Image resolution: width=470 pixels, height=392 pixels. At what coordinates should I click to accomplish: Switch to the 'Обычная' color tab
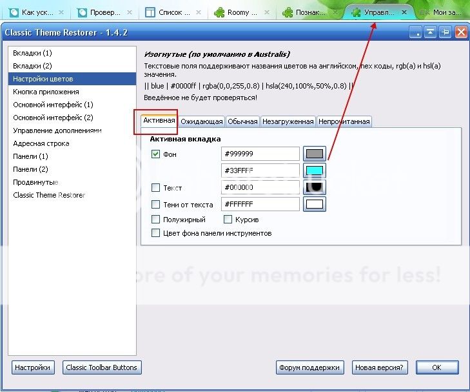(242, 121)
